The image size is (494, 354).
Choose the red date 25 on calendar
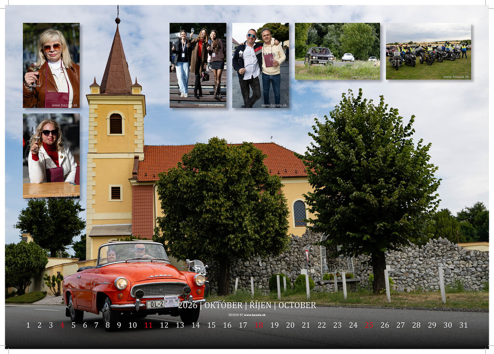[369, 325]
